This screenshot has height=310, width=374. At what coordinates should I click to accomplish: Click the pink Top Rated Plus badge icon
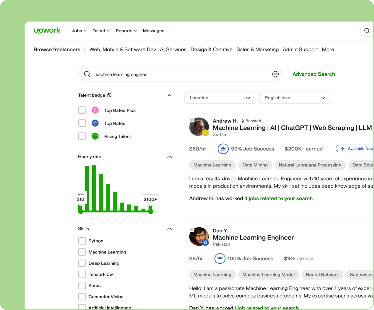click(x=95, y=110)
